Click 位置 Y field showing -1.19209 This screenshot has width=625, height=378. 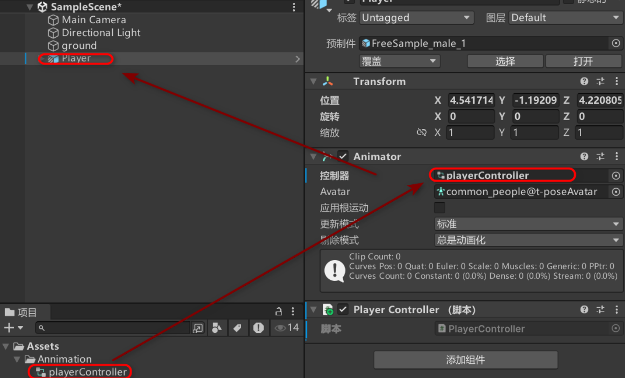coord(535,100)
